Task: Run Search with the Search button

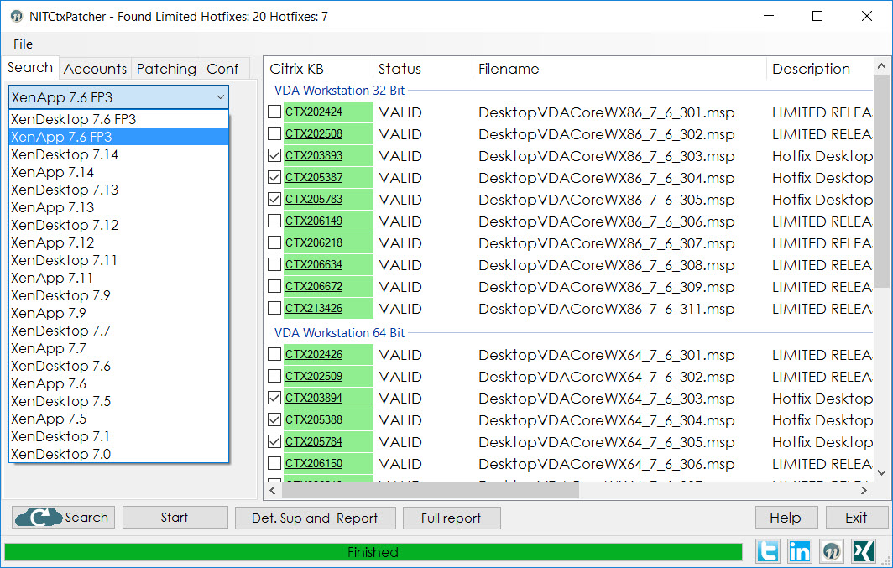Action: [x=63, y=518]
